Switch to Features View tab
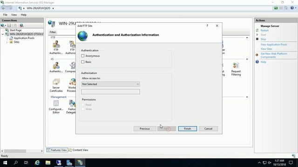 pyautogui.click(x=57, y=150)
